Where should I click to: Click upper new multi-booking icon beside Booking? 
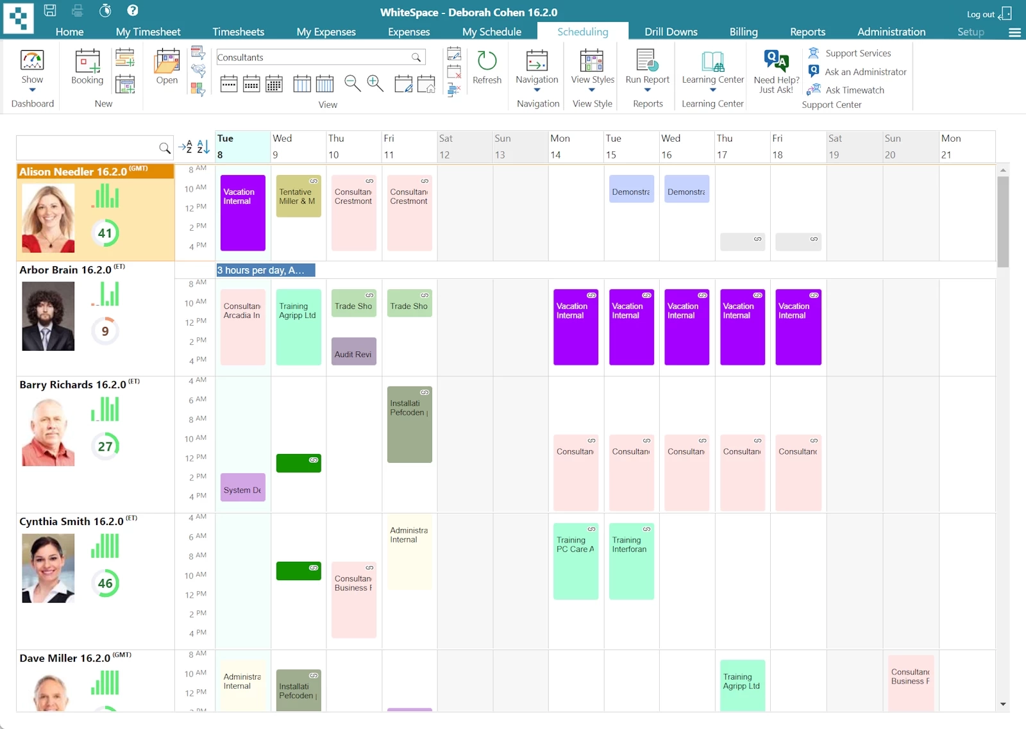click(x=125, y=58)
